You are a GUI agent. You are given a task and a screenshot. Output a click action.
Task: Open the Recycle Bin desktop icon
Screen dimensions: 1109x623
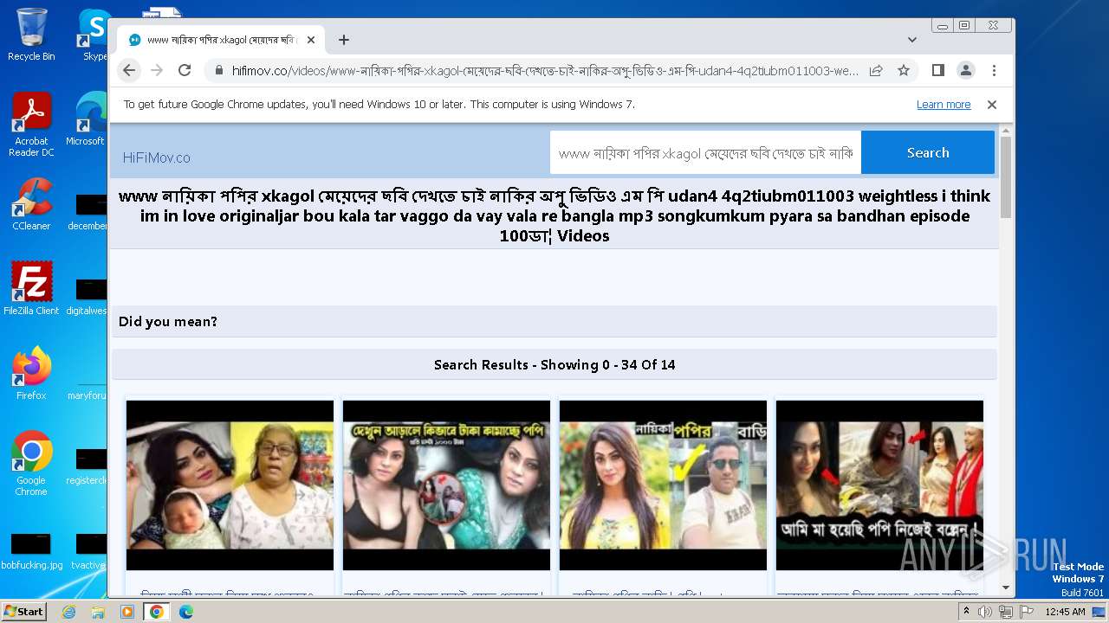31,35
